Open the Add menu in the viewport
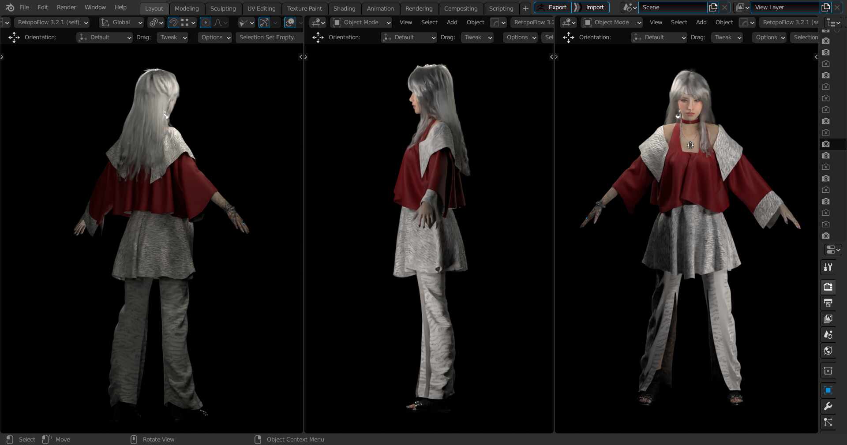 point(452,22)
